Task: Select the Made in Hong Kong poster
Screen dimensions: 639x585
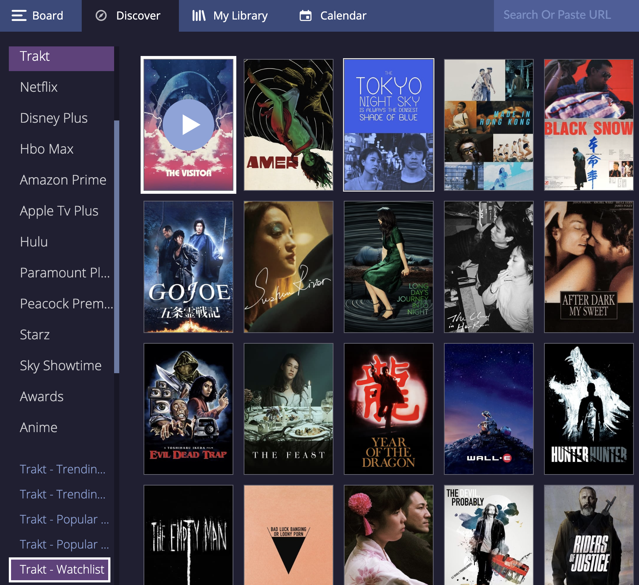Action: tap(489, 125)
